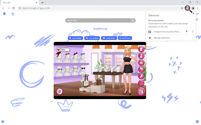Select the tops category icon in game

[141, 49]
